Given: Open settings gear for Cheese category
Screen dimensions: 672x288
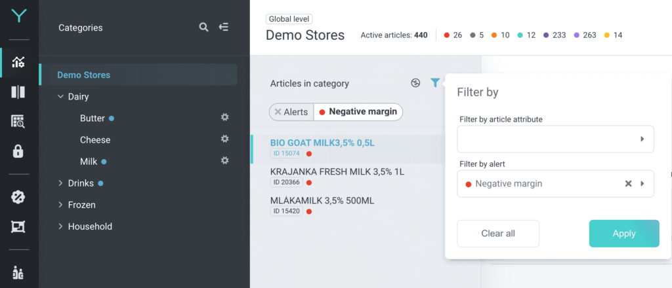Looking at the screenshot, I should 224,139.
